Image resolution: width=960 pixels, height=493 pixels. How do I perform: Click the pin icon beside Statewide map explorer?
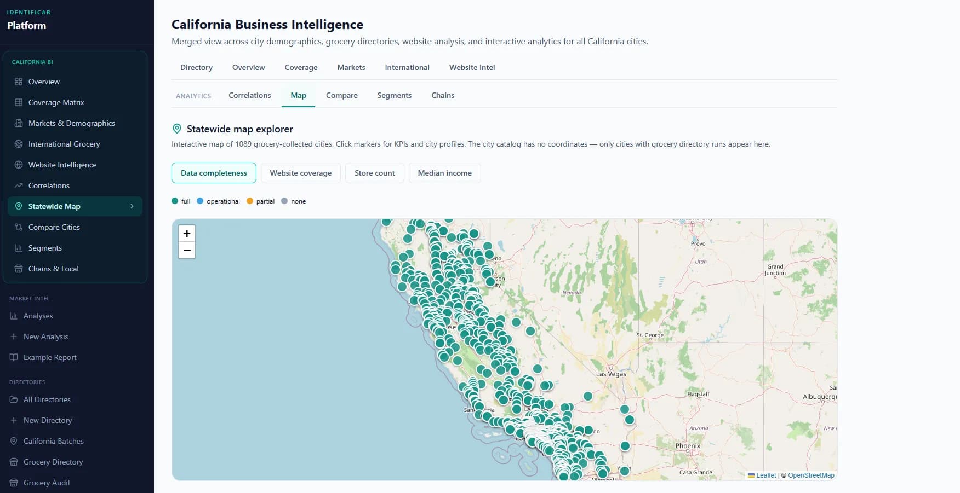click(x=177, y=129)
